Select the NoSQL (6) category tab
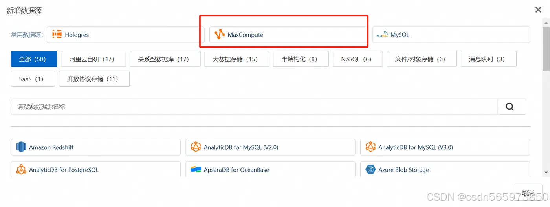Viewport: 550px width, 207px height. coord(358,59)
